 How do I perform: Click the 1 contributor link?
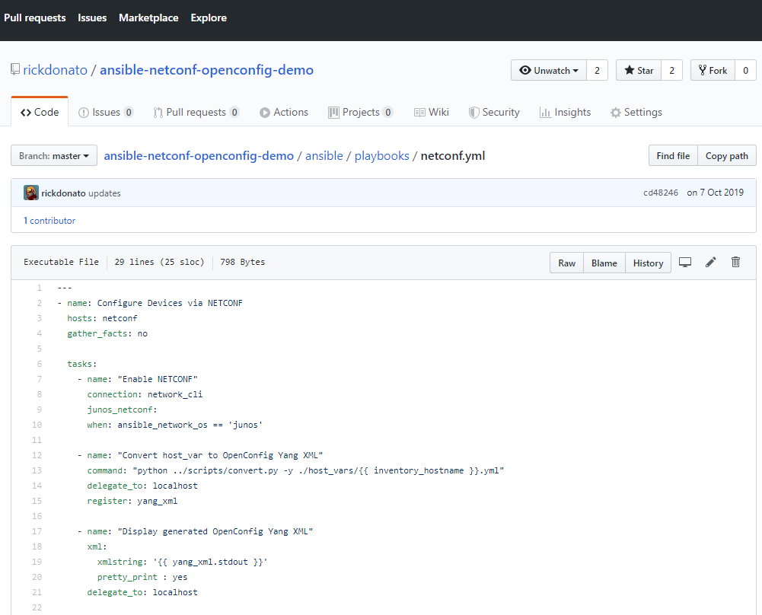tap(49, 221)
